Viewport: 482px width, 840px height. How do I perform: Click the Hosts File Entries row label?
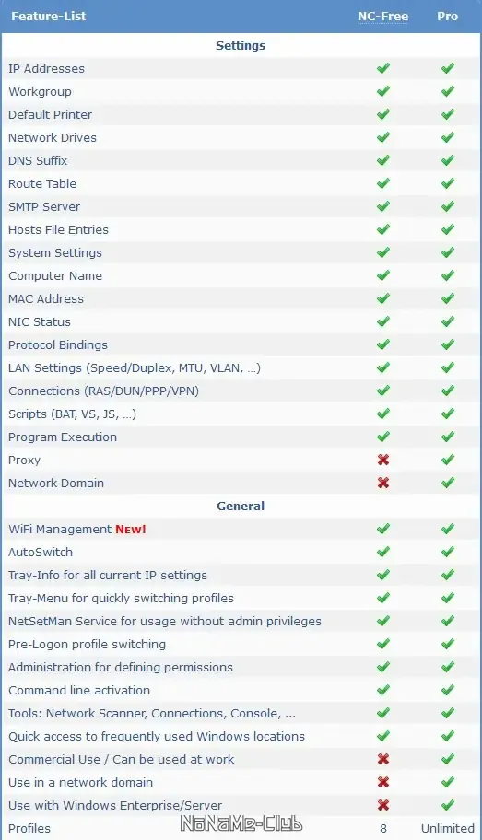(58, 230)
